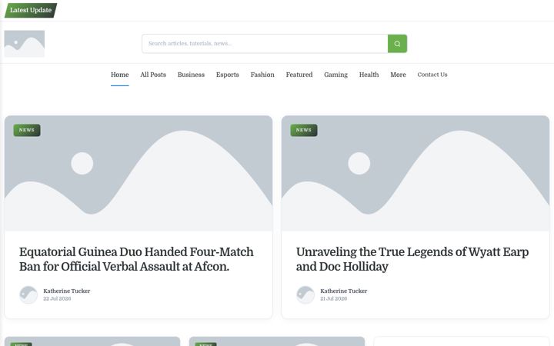Click the Latest Update badge
The width and height of the screenshot is (554, 346).
coord(31,10)
